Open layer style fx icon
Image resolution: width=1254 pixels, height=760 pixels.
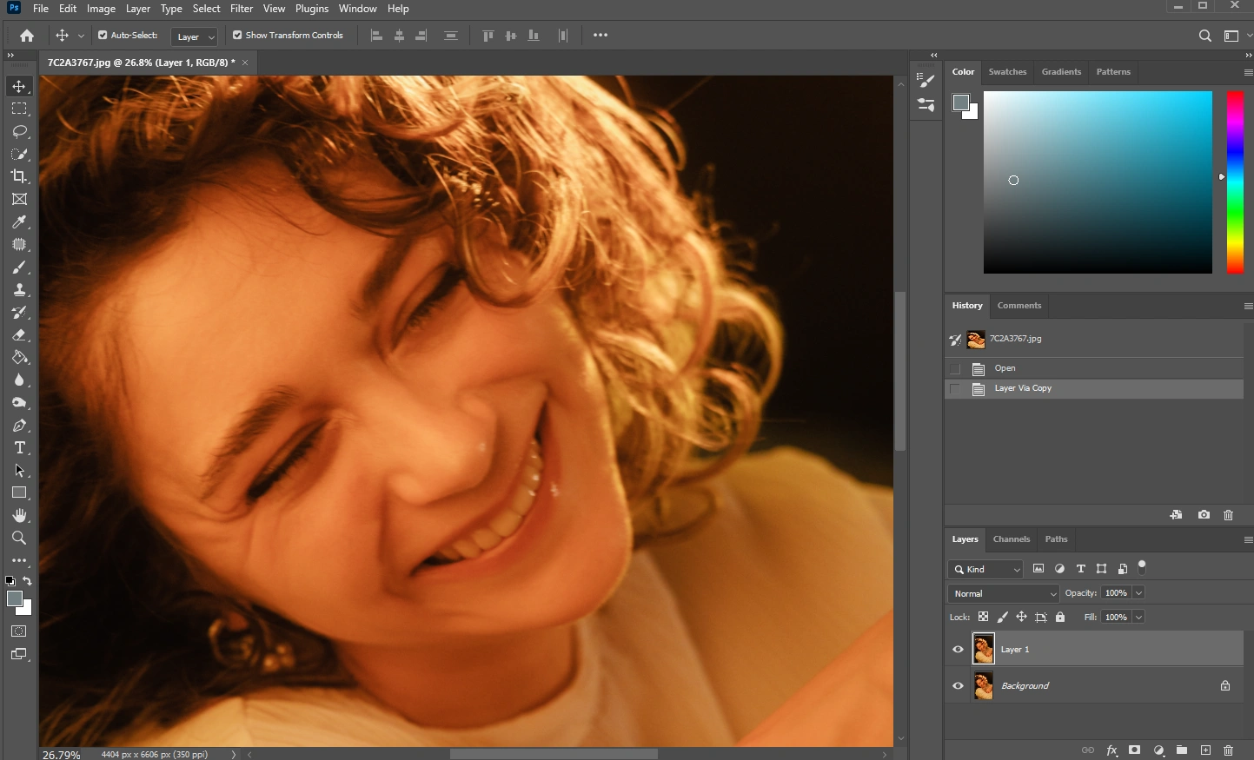1111,750
